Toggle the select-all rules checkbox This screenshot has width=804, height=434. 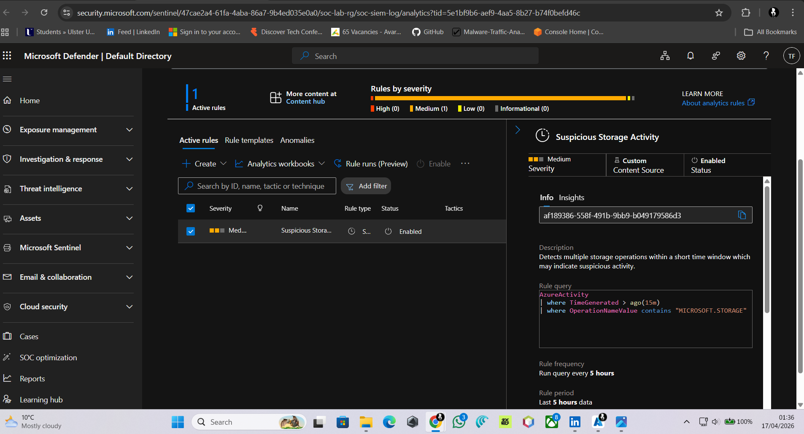pyautogui.click(x=191, y=208)
